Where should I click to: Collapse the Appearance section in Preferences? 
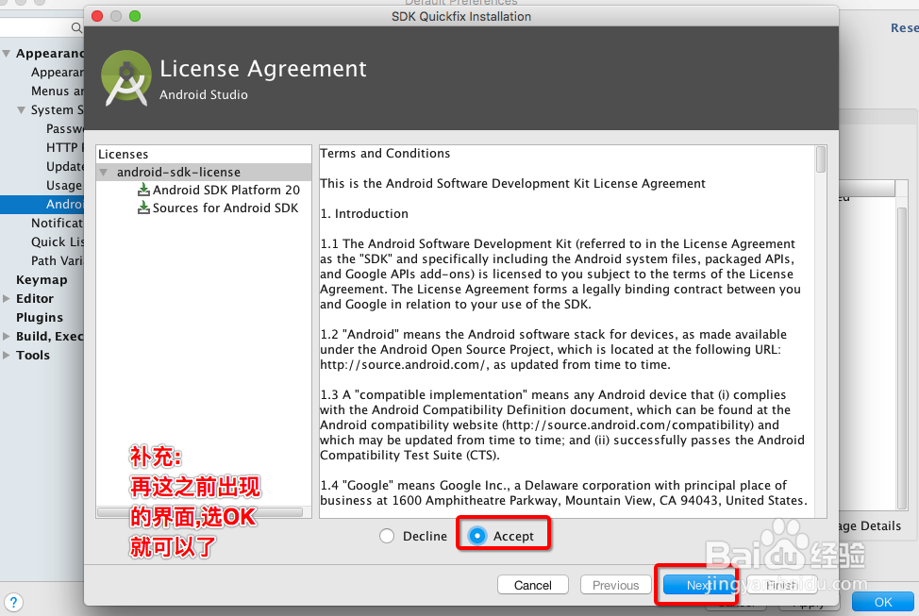pos(7,54)
